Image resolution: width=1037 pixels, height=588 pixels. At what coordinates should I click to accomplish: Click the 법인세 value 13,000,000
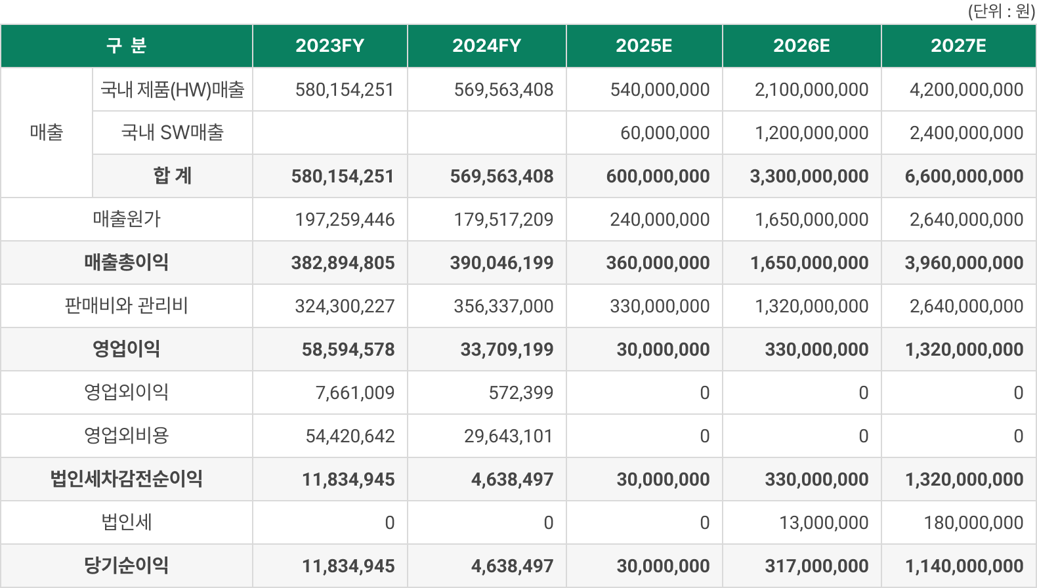pos(823,522)
